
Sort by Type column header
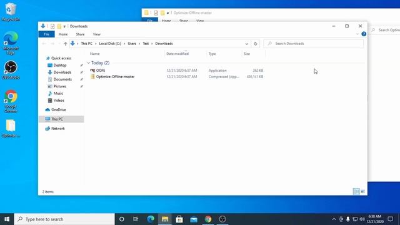pos(212,54)
